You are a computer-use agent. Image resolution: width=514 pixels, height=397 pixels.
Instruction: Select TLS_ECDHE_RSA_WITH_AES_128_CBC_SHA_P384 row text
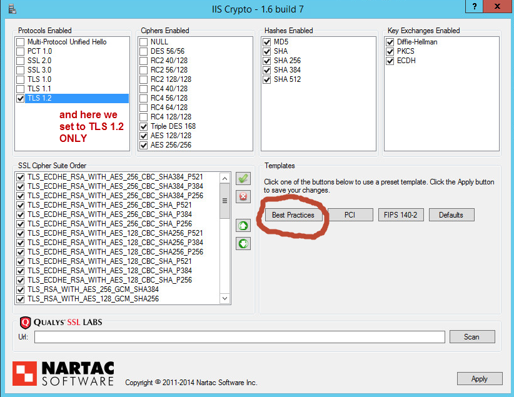click(x=110, y=271)
